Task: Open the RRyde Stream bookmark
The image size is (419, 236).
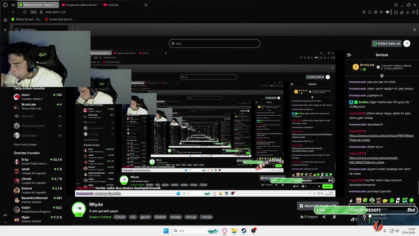Action: 27,19
